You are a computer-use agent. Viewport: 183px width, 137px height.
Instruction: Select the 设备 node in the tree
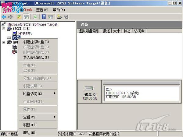[16, 38]
